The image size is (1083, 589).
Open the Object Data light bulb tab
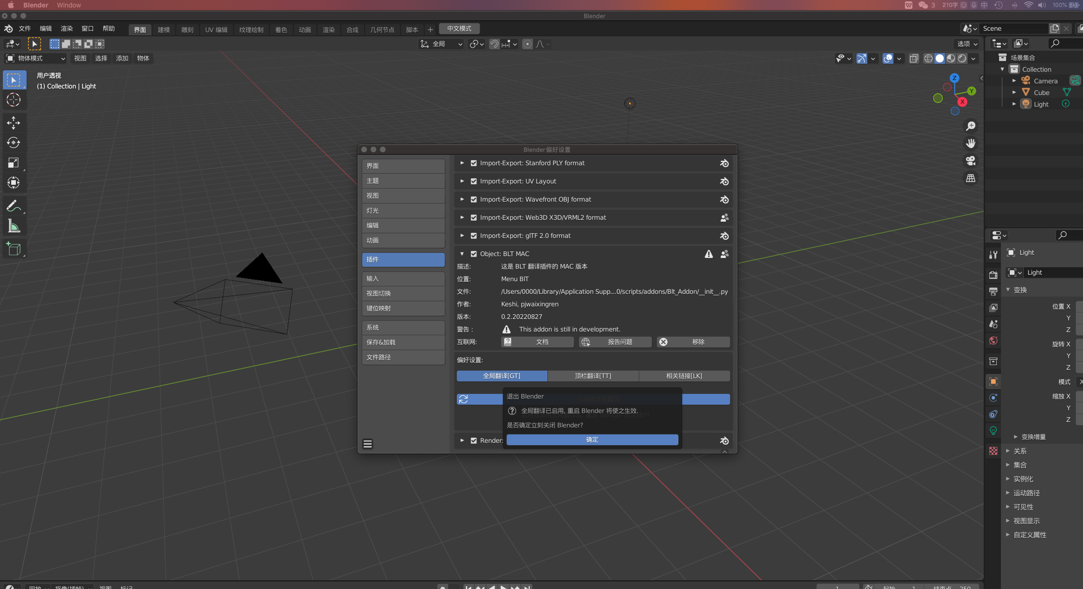pos(993,430)
